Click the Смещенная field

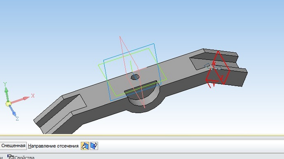pyautogui.click(x=13, y=146)
